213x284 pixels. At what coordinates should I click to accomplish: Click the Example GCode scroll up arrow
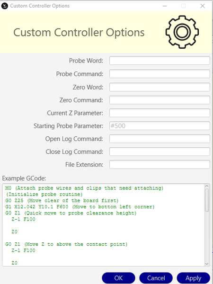pyautogui.click(x=207, y=186)
